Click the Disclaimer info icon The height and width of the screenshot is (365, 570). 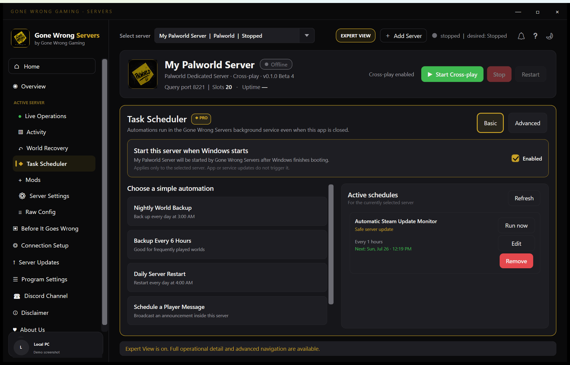(x=15, y=313)
